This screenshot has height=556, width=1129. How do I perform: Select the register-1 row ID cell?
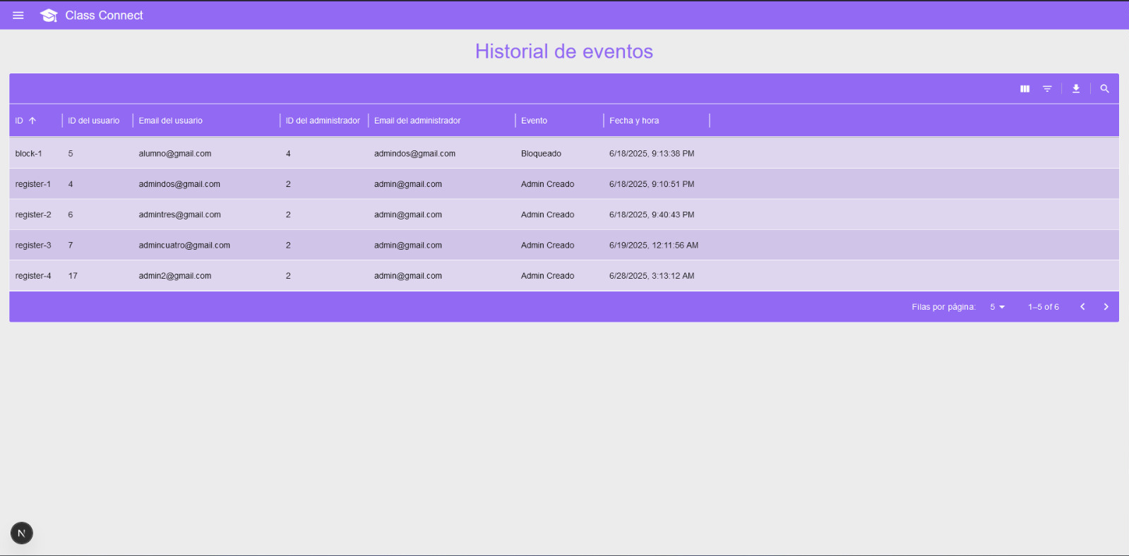pyautogui.click(x=33, y=184)
